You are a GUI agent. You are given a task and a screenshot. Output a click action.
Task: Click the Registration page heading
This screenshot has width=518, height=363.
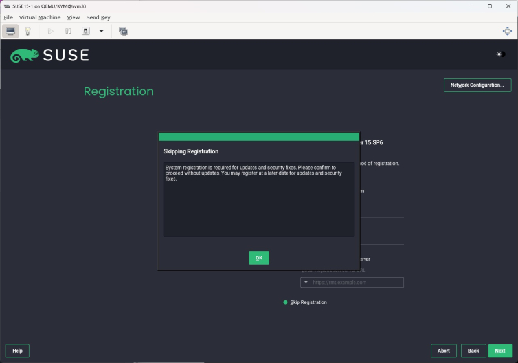tap(118, 91)
